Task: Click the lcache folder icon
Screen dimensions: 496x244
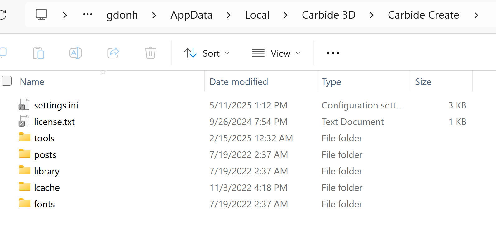Action: [25, 186]
